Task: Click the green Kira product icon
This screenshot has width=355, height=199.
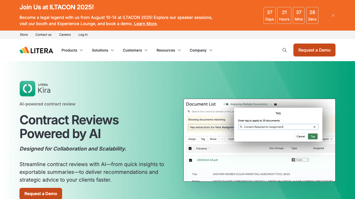Action: tap(28, 89)
